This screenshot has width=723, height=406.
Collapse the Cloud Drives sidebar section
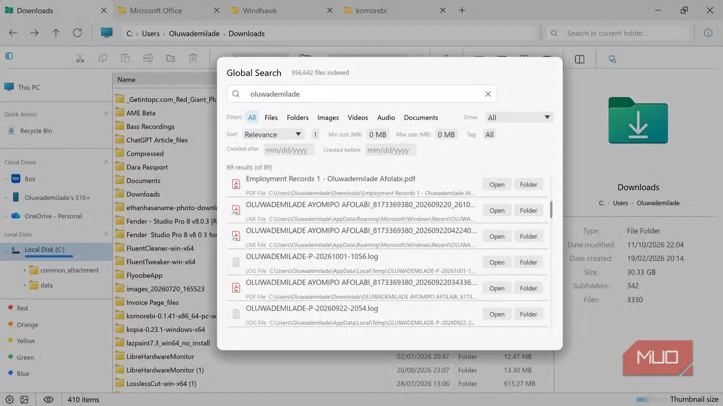(x=106, y=162)
